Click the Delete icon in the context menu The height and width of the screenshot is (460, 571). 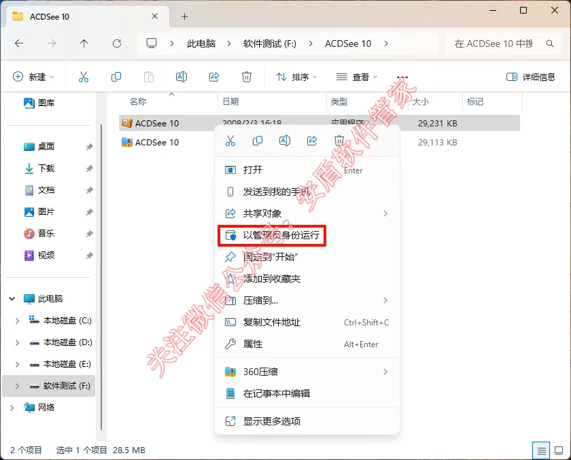[339, 141]
